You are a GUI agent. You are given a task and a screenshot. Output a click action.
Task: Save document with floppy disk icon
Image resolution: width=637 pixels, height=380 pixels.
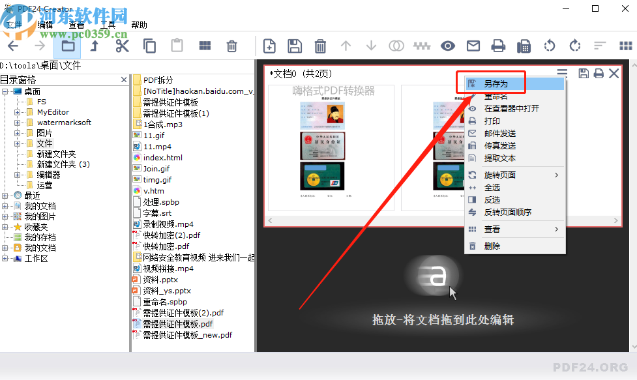pyautogui.click(x=295, y=46)
